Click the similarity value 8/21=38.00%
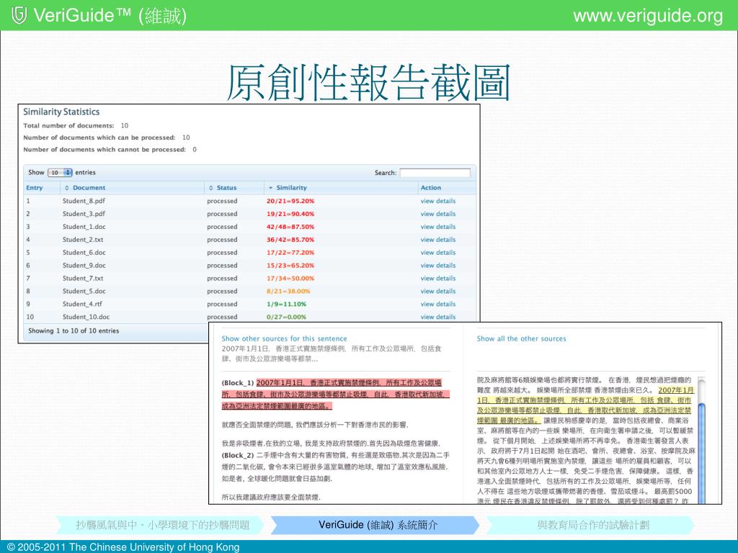Viewport: 738px width, 553px height. click(x=288, y=291)
